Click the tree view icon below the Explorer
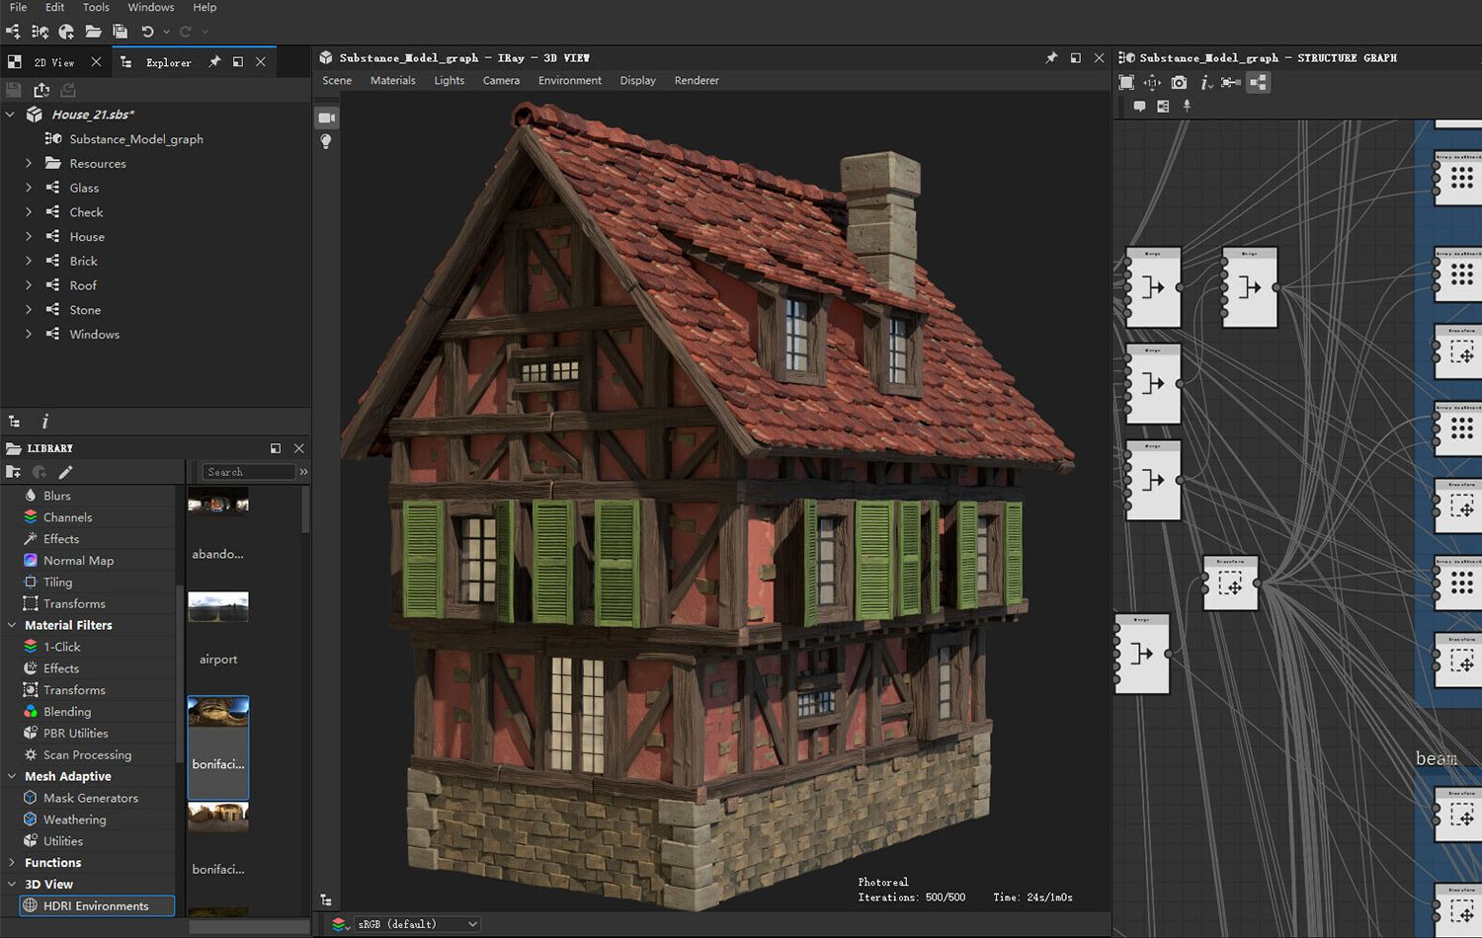Viewport: 1482px width, 938px height. click(14, 422)
